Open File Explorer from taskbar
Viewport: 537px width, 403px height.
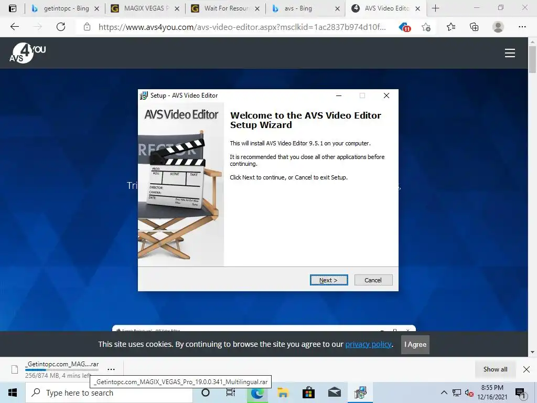coord(283,393)
